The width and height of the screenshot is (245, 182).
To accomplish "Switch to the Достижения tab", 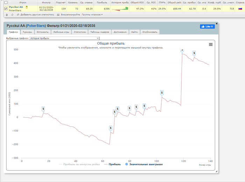I will pyautogui.click(x=120, y=32).
